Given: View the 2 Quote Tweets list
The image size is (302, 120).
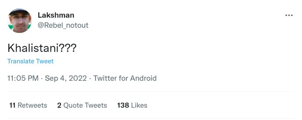Looking at the screenshot, I should (x=82, y=105).
